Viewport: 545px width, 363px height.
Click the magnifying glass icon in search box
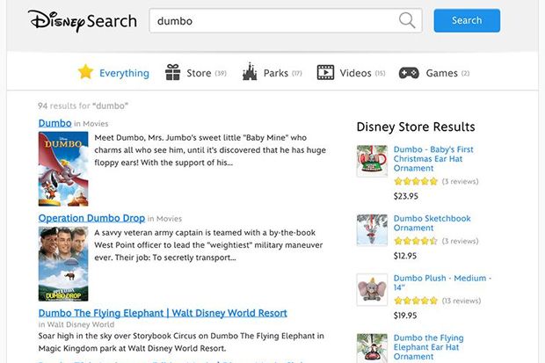[407, 20]
